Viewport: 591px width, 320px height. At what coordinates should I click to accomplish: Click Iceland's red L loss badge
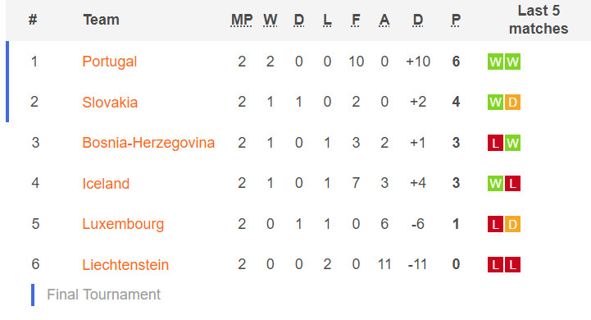[x=512, y=184]
